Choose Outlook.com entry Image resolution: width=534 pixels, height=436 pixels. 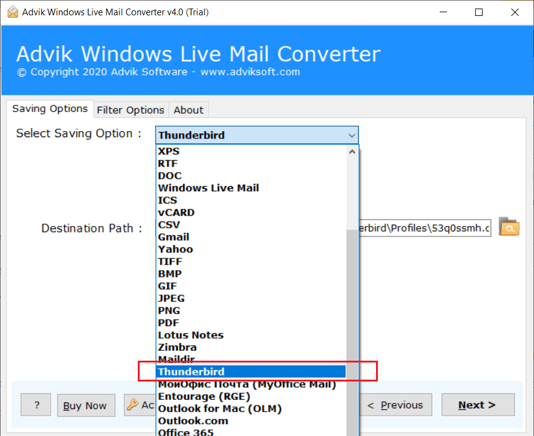pos(251,421)
